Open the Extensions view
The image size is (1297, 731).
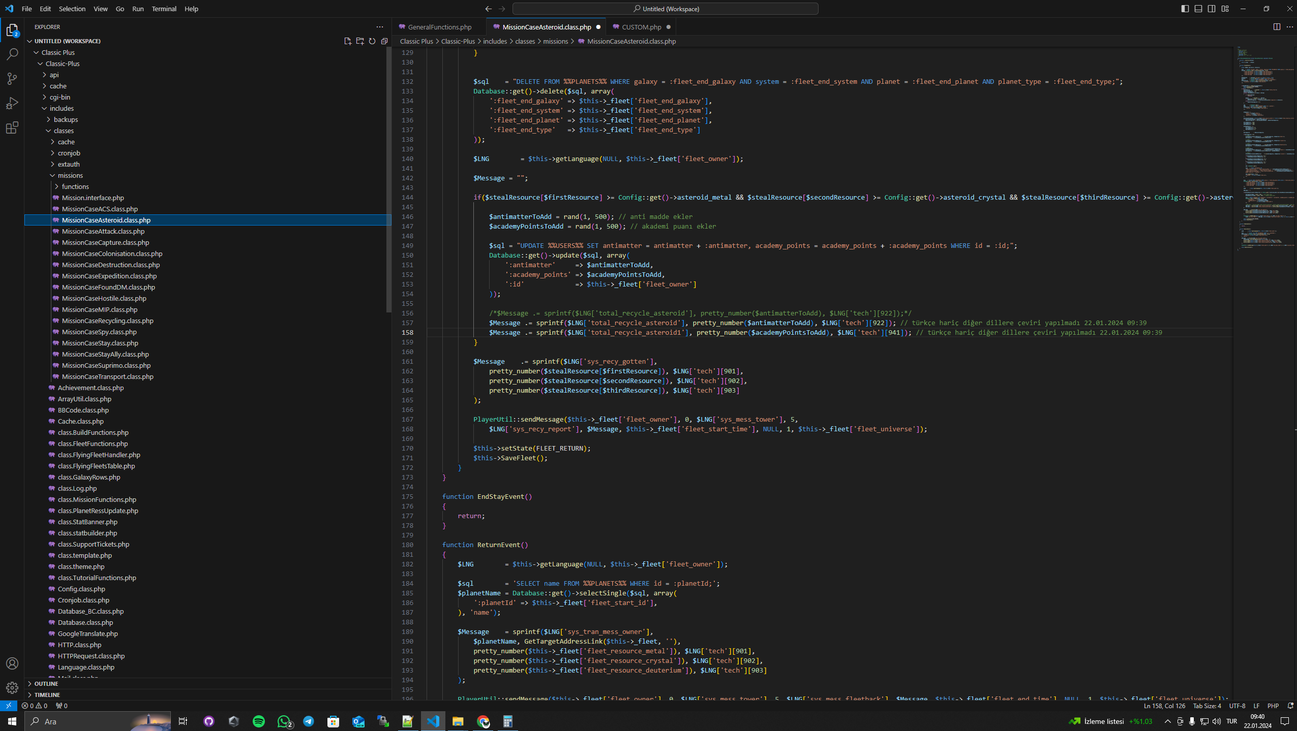[12, 128]
